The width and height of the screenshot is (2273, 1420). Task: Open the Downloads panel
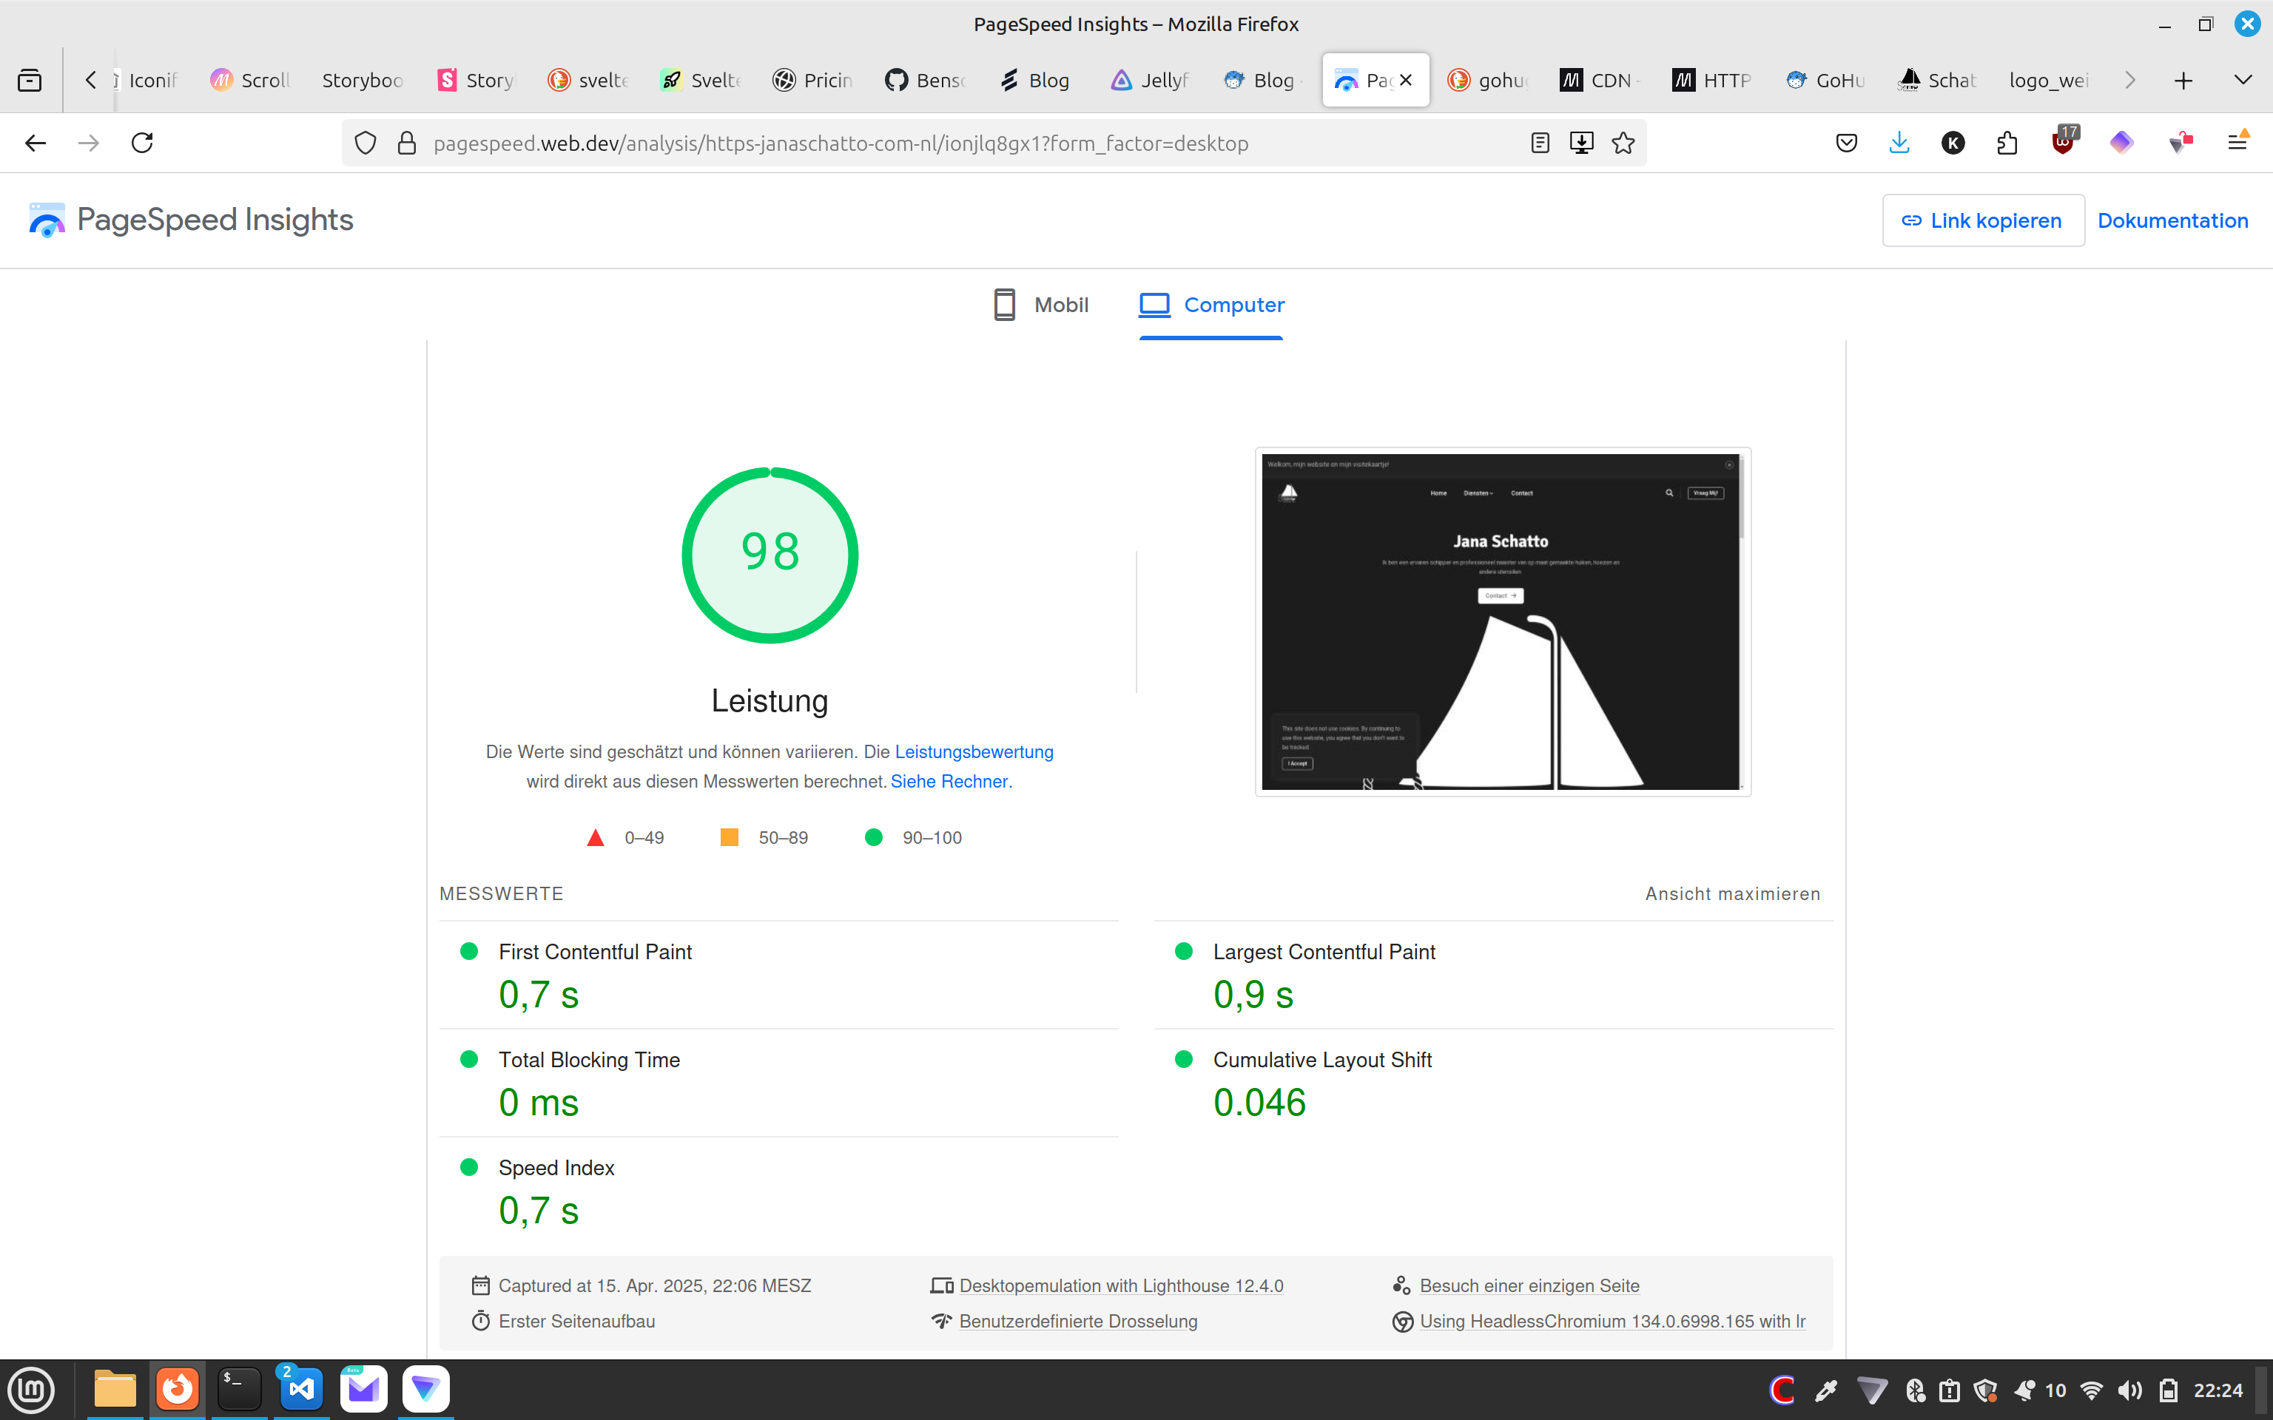[1899, 143]
